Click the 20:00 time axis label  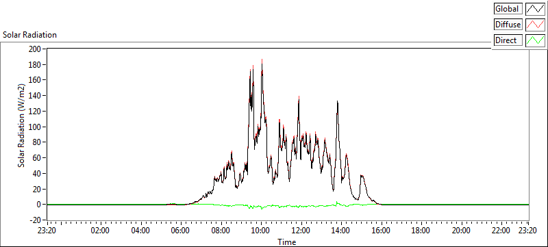coord(461,231)
